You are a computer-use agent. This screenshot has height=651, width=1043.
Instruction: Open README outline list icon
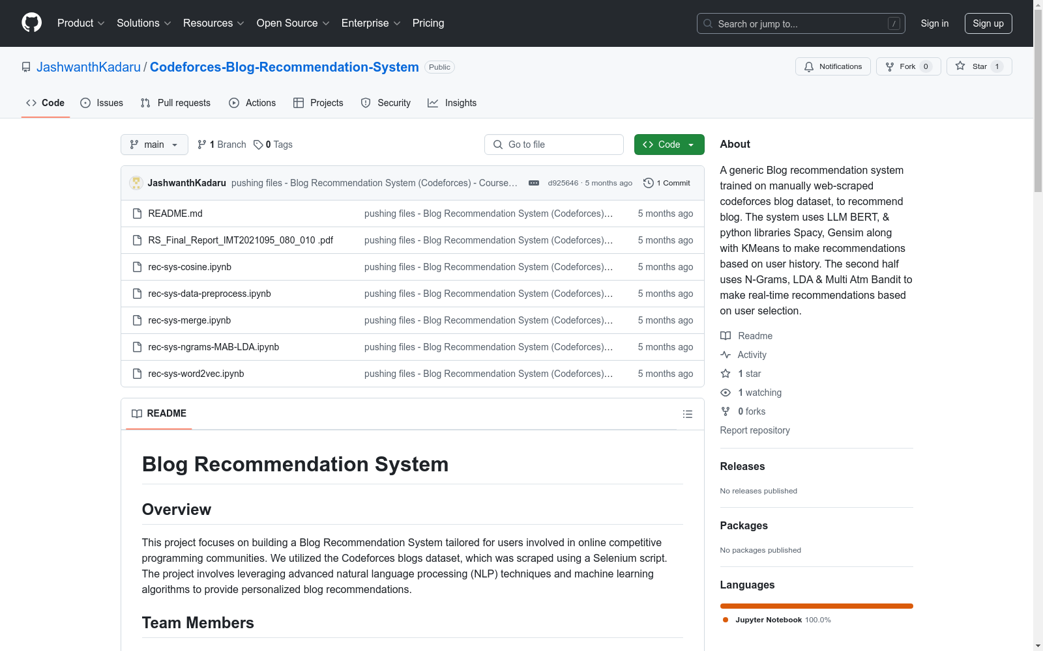[x=687, y=414]
